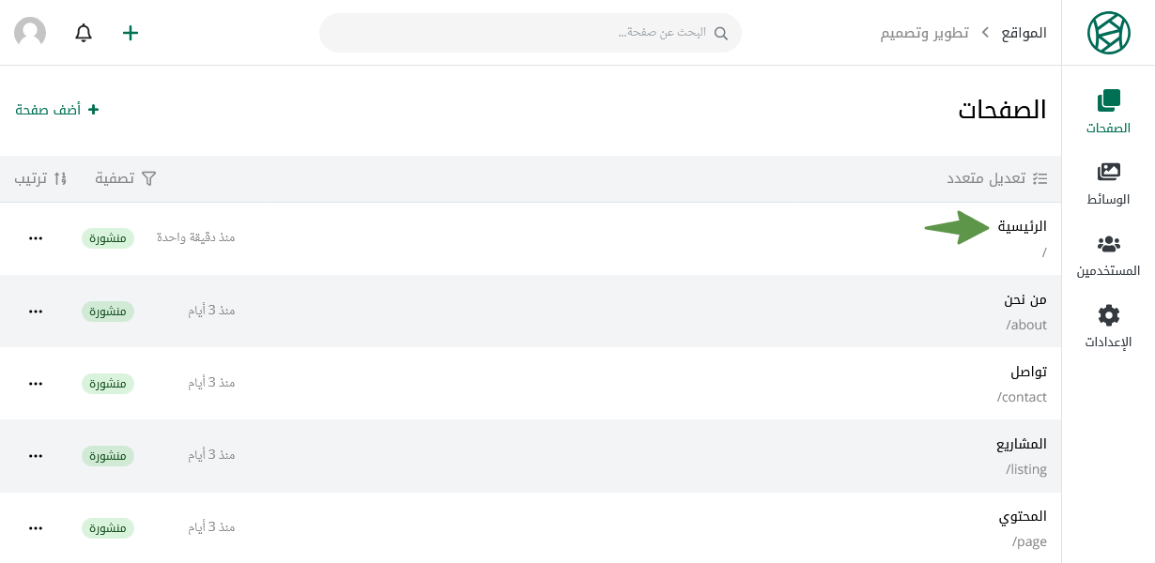Viewport: 1155px width, 563px height.
Task: Open notifications bell icon
Action: 84,33
